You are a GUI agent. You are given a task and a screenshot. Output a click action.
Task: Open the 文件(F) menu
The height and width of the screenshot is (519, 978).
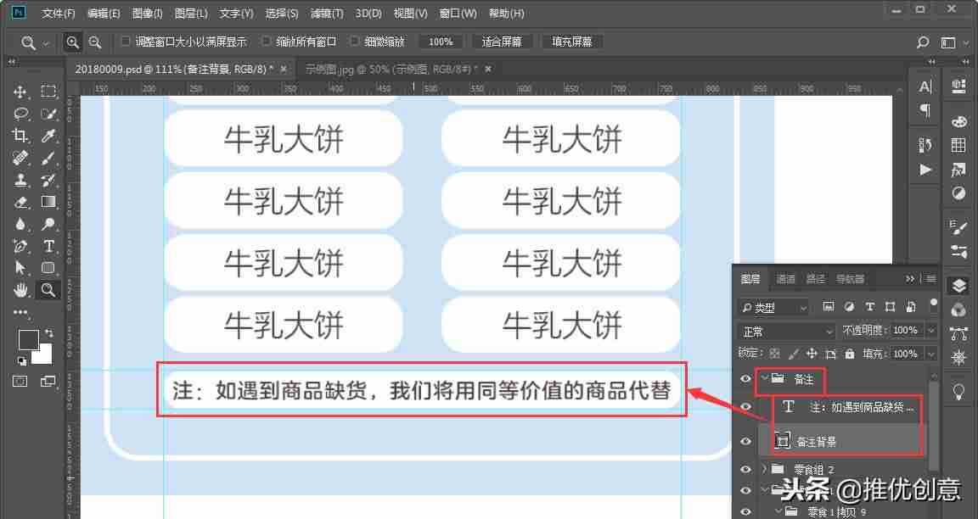pyautogui.click(x=58, y=13)
